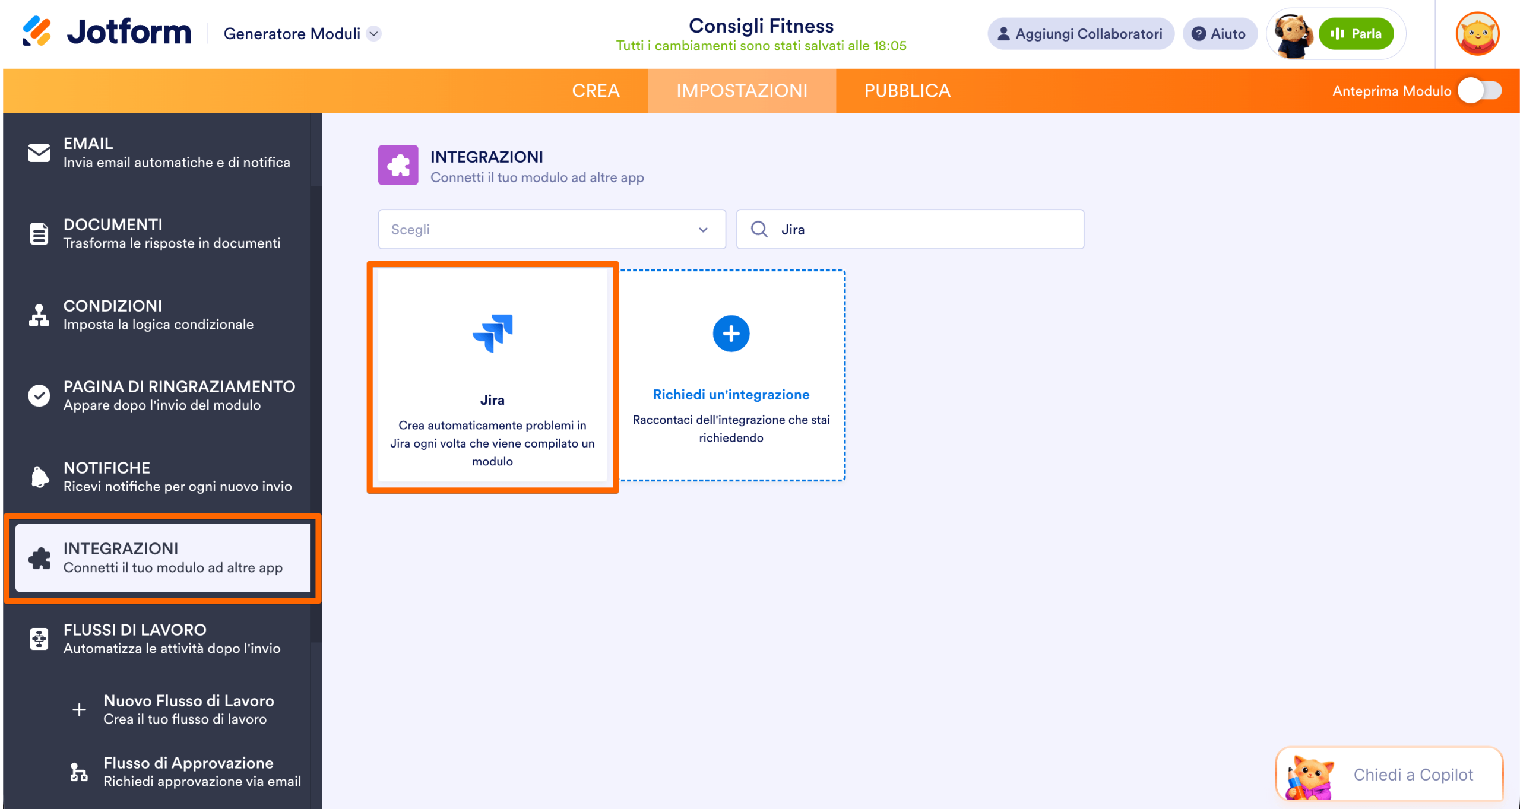Click Connetti il tuo modulo ad altre app header subtitle

pos(537,177)
